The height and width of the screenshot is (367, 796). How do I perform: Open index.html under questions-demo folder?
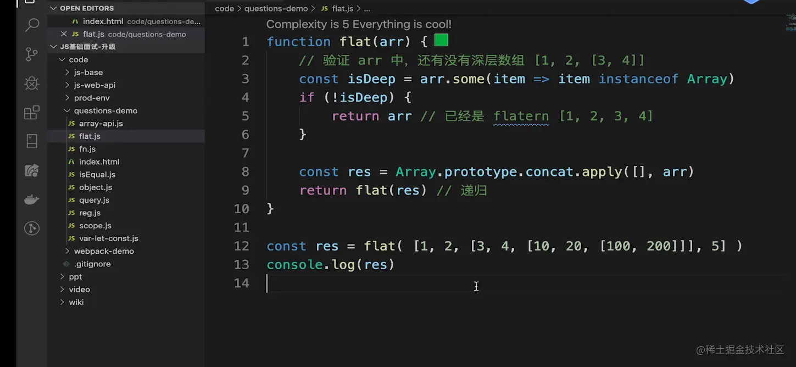(126, 162)
